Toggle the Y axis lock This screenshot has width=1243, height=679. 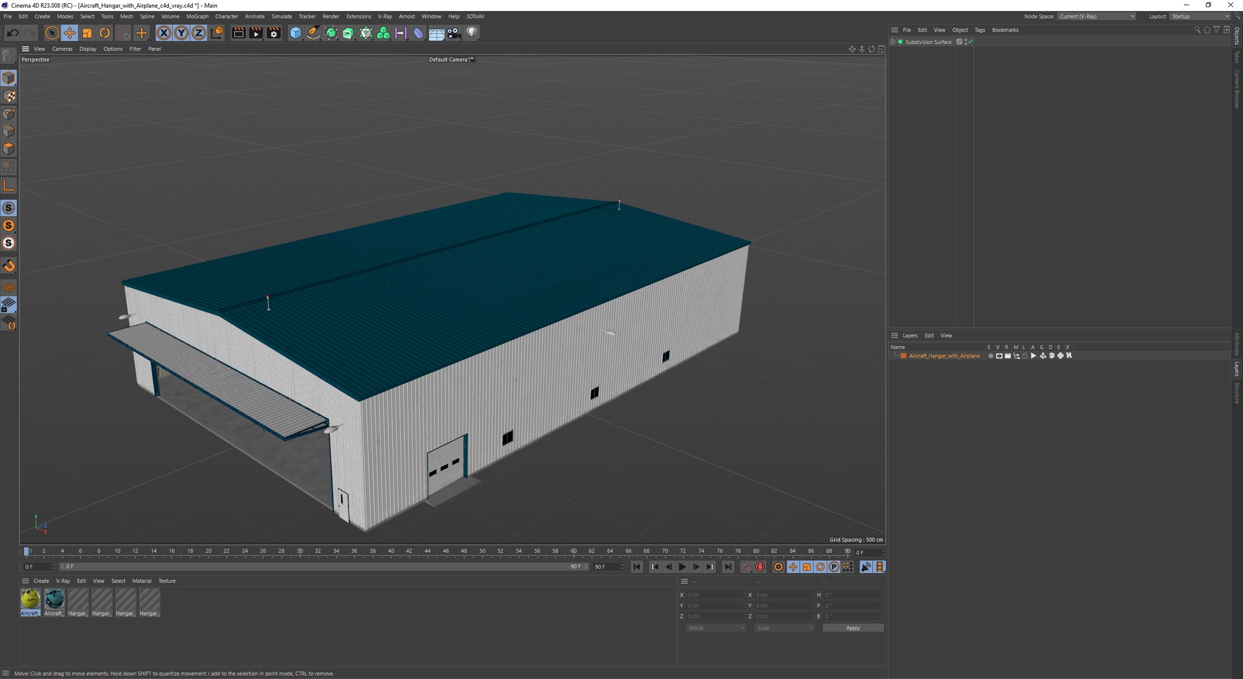tap(181, 33)
